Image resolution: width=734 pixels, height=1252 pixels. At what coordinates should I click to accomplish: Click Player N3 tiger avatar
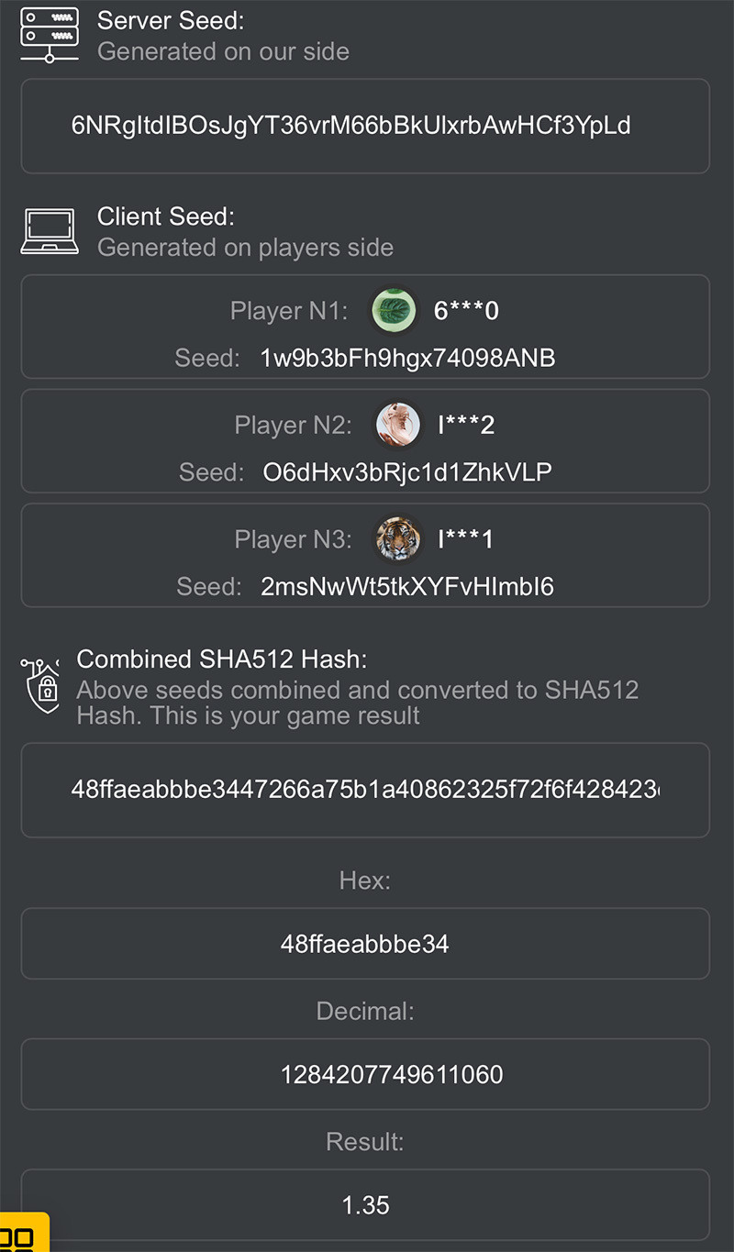tap(398, 539)
